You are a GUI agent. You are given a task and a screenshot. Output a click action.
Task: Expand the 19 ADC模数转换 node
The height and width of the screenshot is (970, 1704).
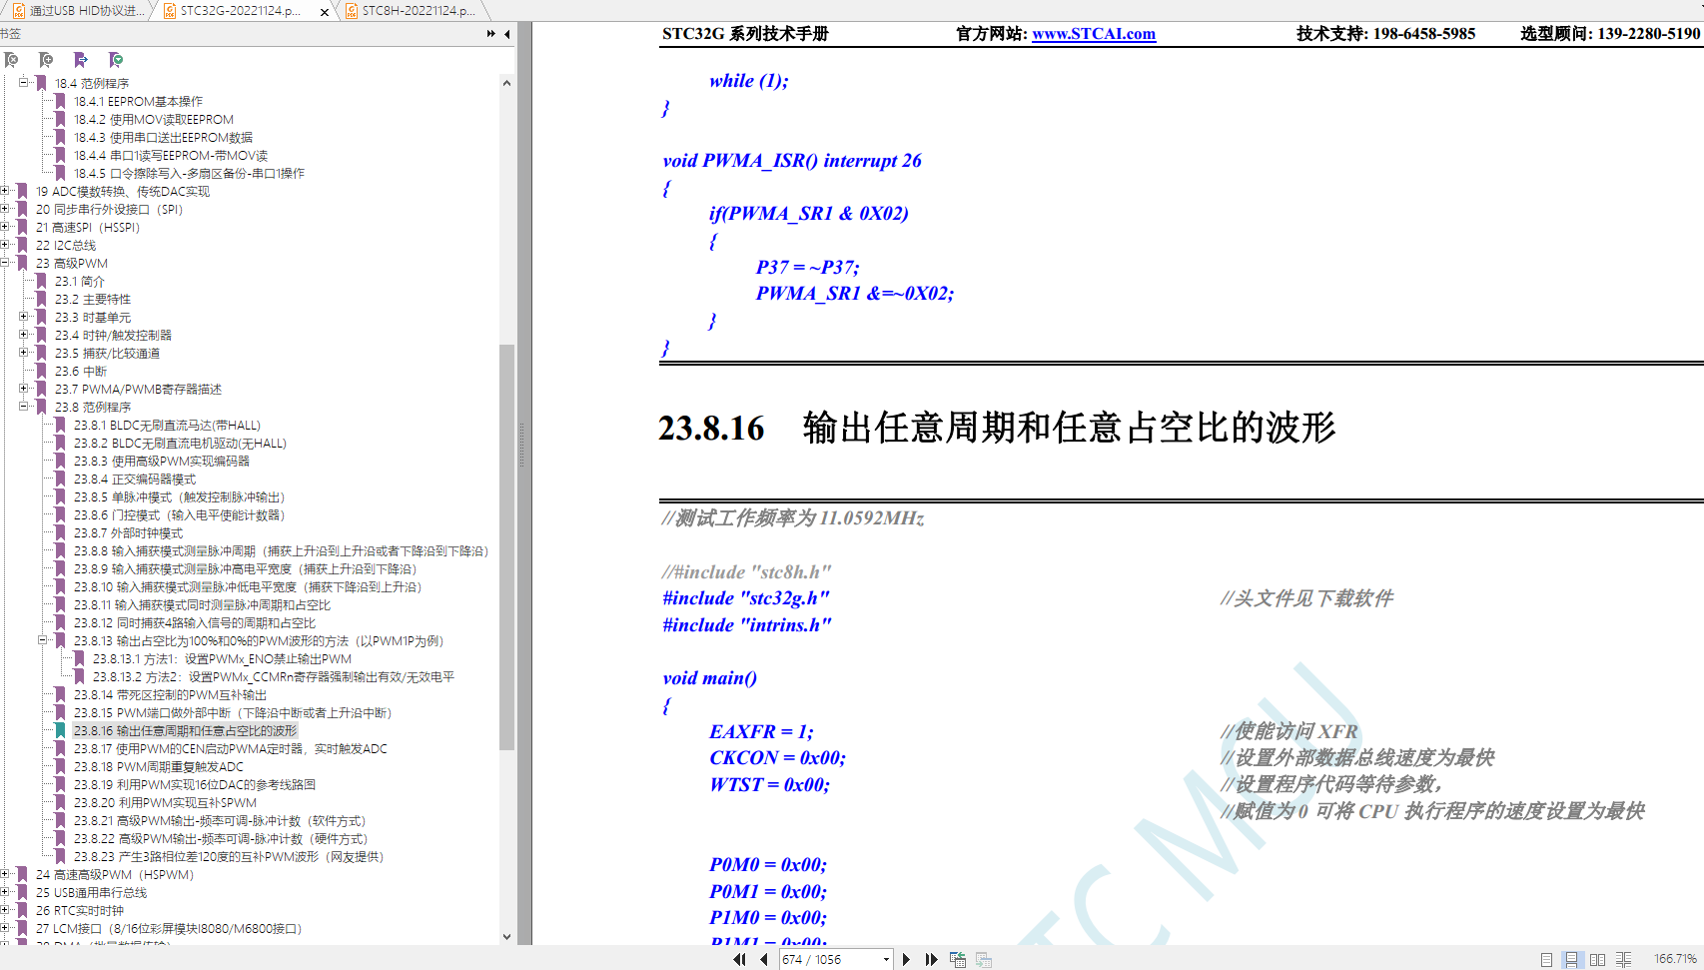point(5,191)
